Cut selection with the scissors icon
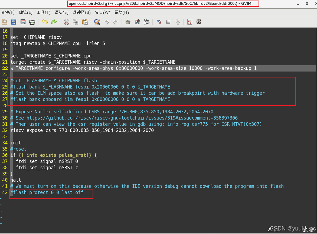 66,22
